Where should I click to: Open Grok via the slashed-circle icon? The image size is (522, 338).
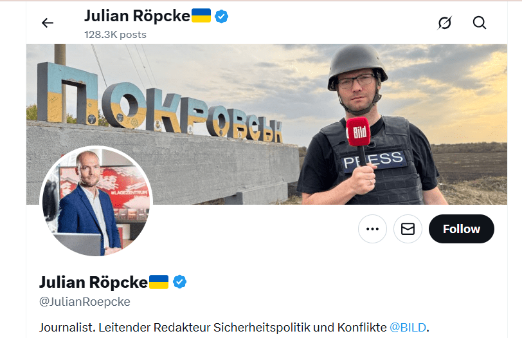[445, 23]
